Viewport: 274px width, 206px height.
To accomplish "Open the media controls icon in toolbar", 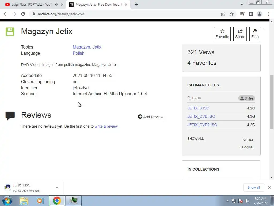I will tap(242, 14).
